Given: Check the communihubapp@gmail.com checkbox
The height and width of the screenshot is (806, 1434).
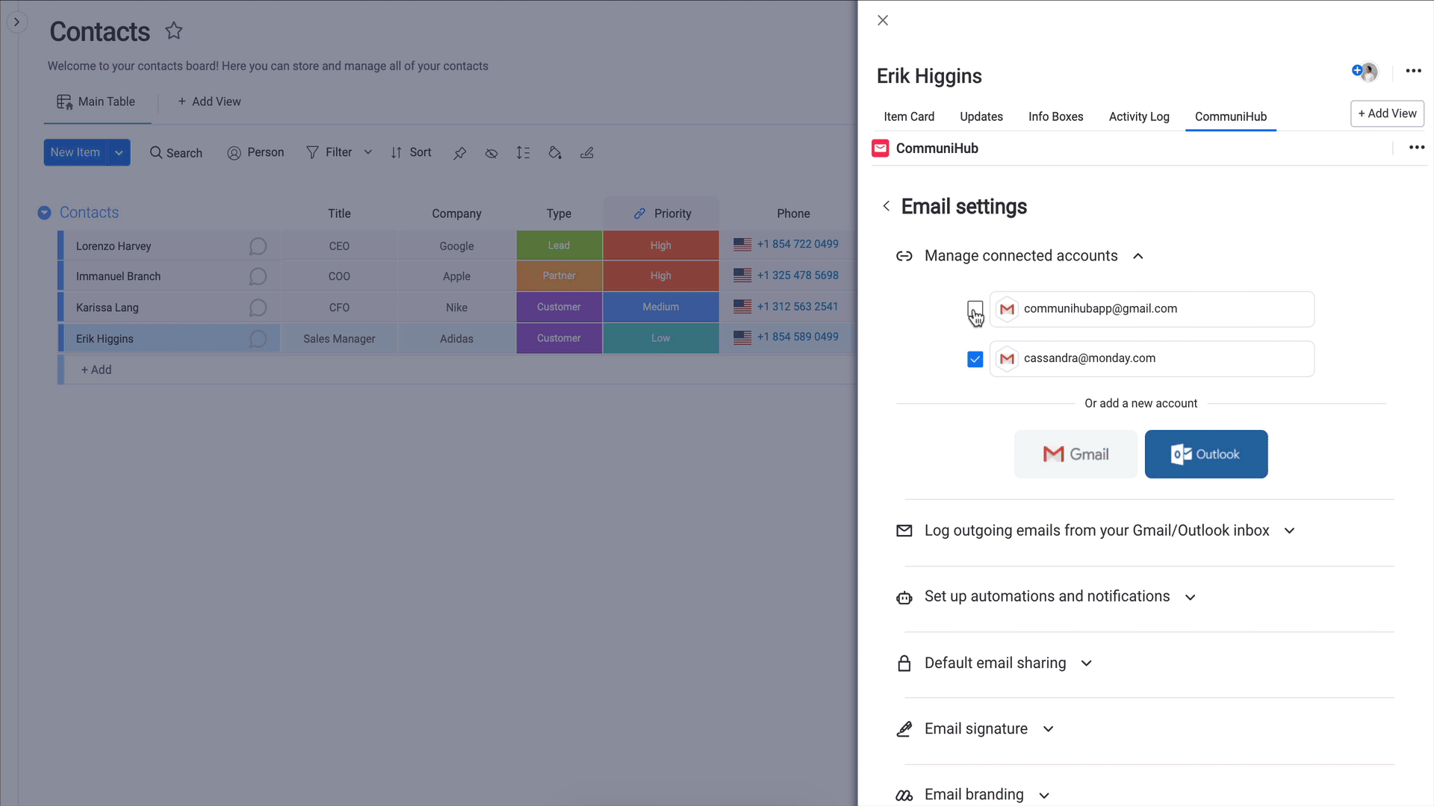Looking at the screenshot, I should (x=975, y=309).
